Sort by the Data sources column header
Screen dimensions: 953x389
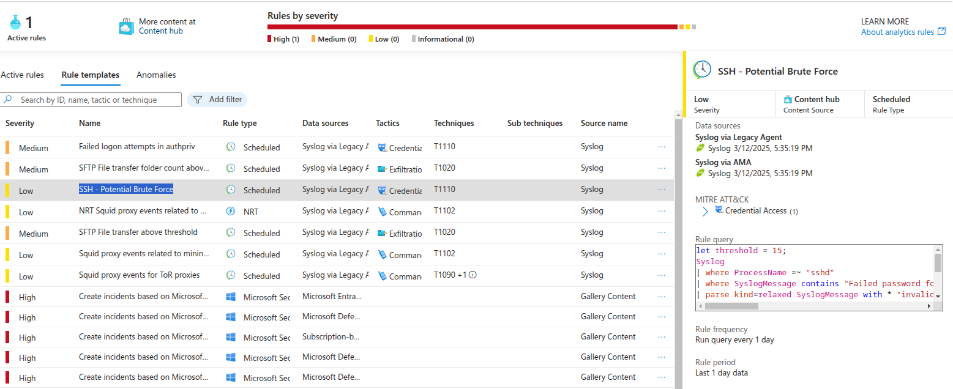pos(326,123)
